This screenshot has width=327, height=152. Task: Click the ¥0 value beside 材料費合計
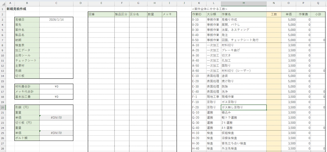point(56,86)
